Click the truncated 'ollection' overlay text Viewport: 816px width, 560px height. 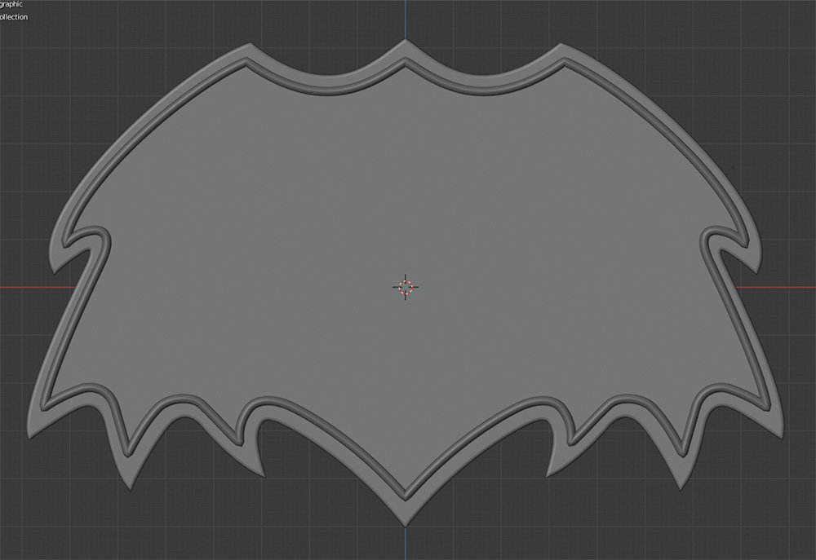(14, 17)
